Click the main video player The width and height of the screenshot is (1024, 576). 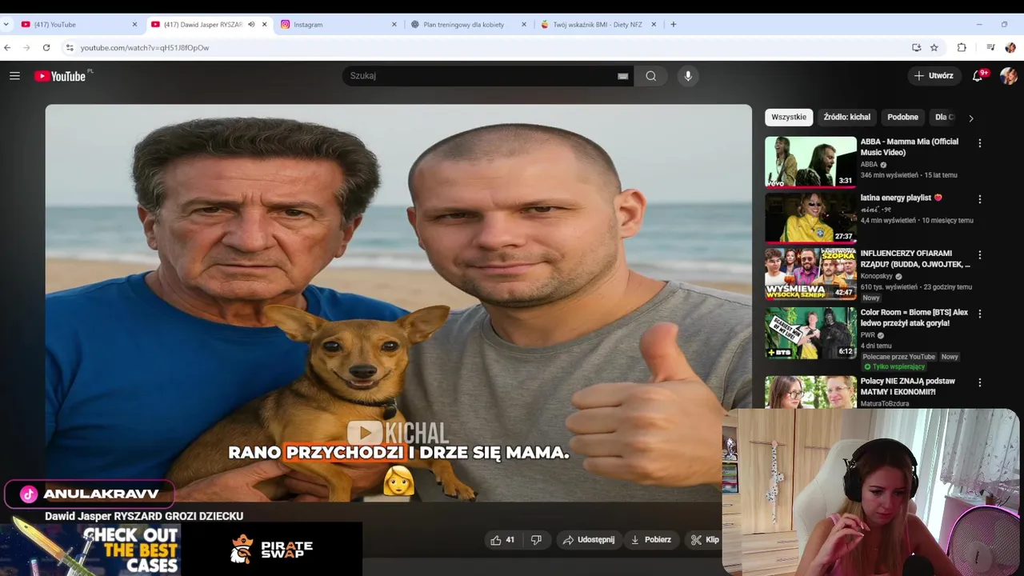(x=398, y=303)
